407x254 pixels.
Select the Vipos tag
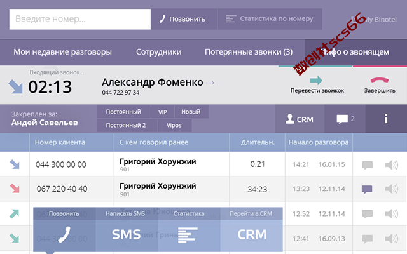coord(174,126)
